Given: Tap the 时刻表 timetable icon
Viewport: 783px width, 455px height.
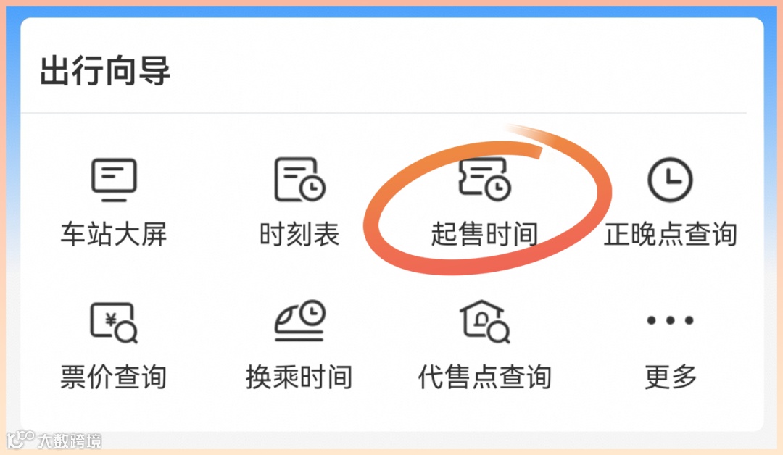Looking at the screenshot, I should (299, 180).
